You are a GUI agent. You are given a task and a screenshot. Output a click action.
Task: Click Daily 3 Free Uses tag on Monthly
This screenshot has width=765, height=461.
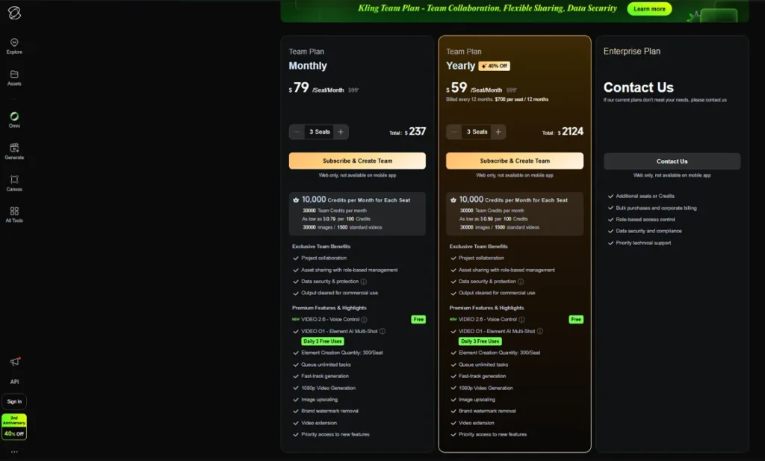[323, 341]
